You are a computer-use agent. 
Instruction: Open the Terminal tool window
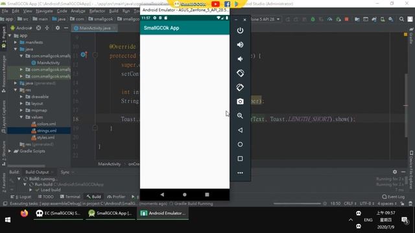tap(70, 197)
